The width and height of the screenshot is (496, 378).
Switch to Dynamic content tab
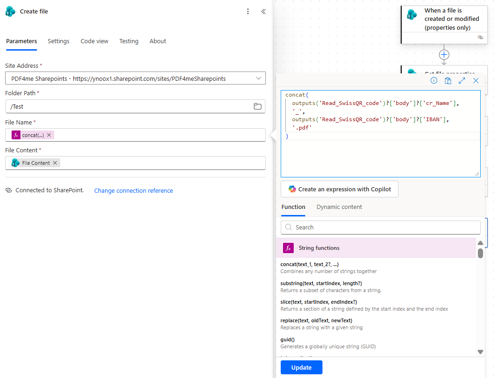pyautogui.click(x=339, y=207)
